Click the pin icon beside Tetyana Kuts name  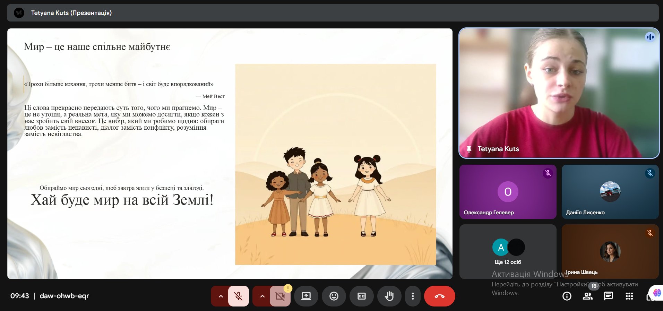click(x=469, y=149)
